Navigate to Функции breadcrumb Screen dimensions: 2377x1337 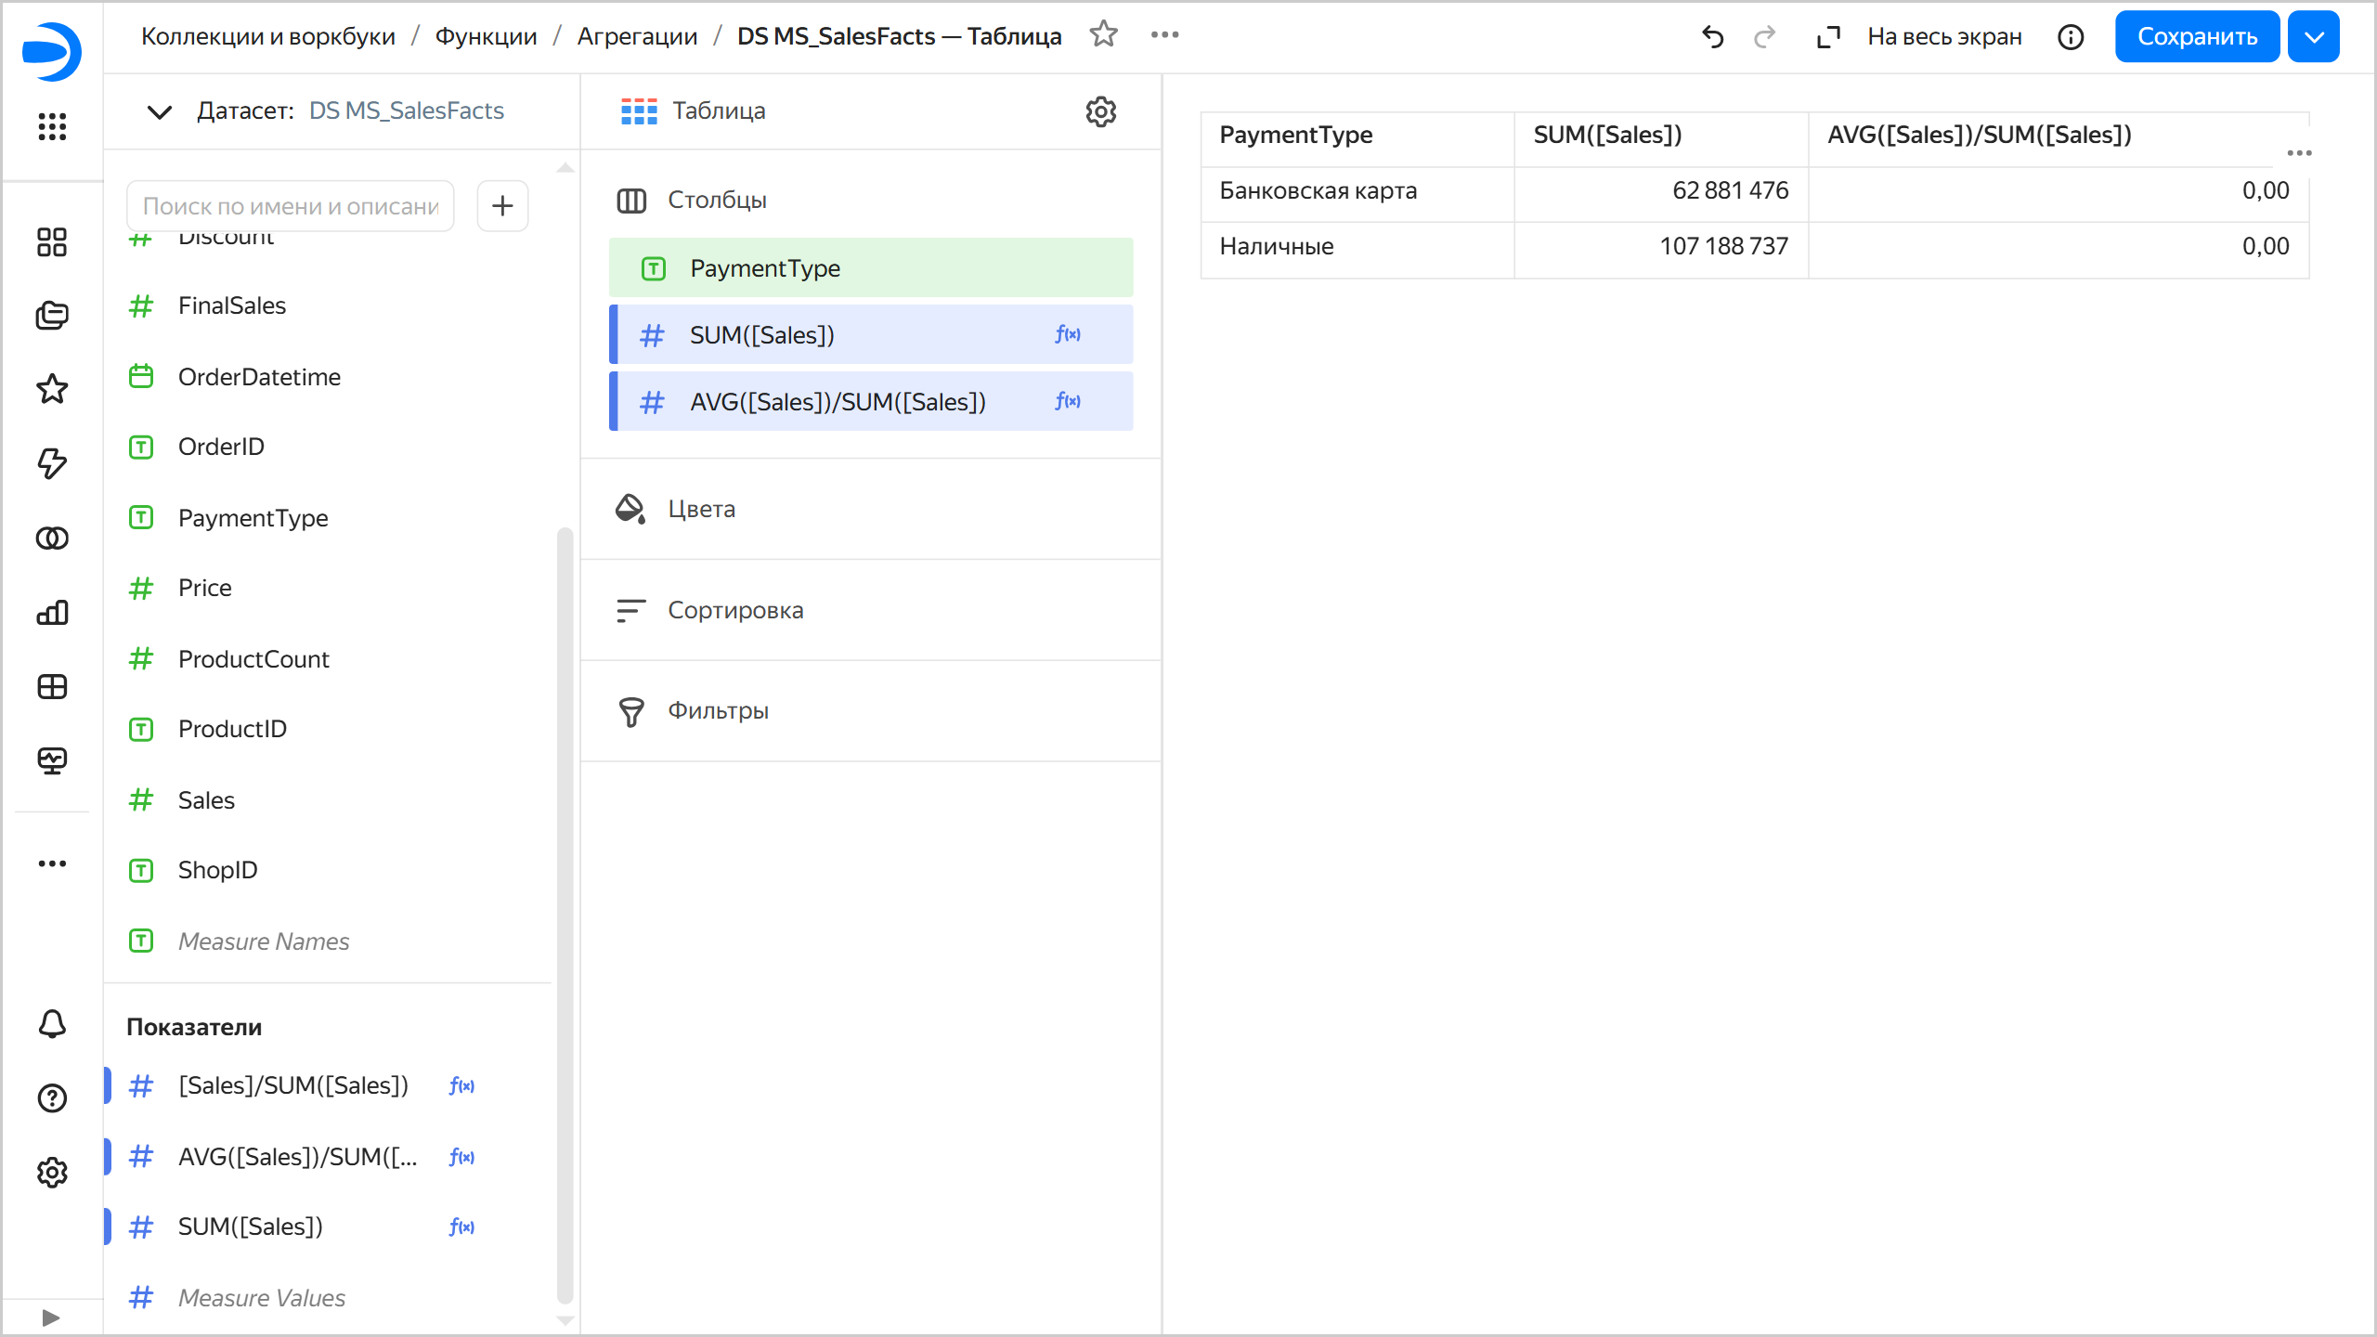[x=486, y=36]
